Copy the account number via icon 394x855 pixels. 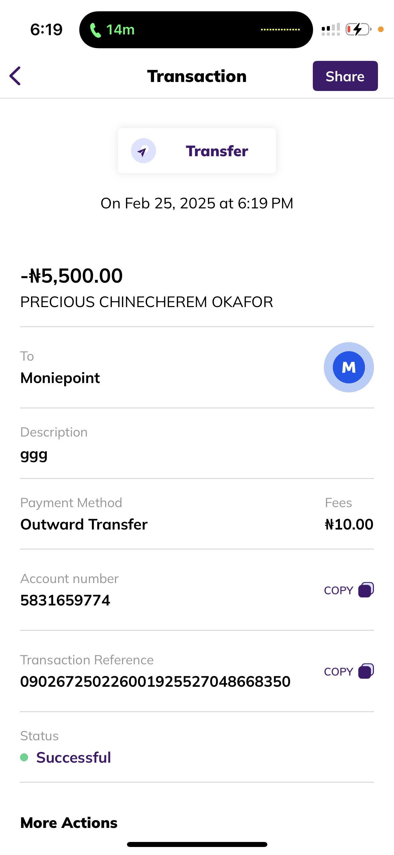click(366, 590)
